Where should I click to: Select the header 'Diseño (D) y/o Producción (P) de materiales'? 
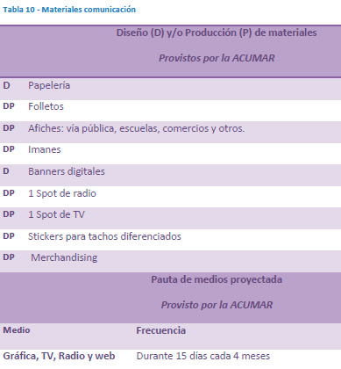point(217,33)
